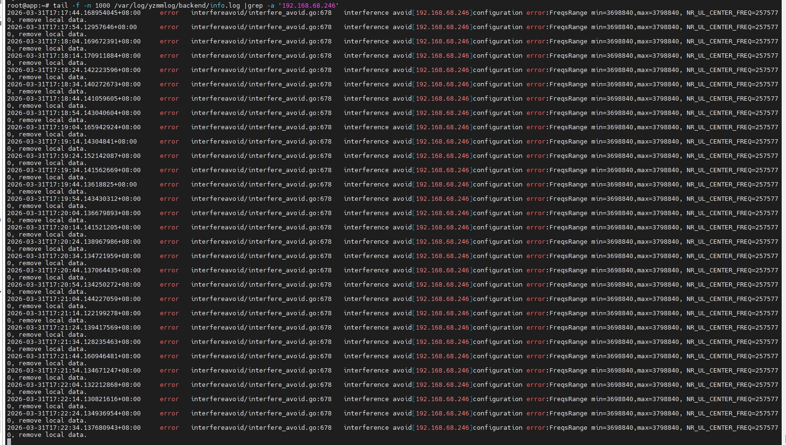Click red 'error' level on 17:18:34 line
The width and height of the screenshot is (786, 445).
[x=169, y=84]
